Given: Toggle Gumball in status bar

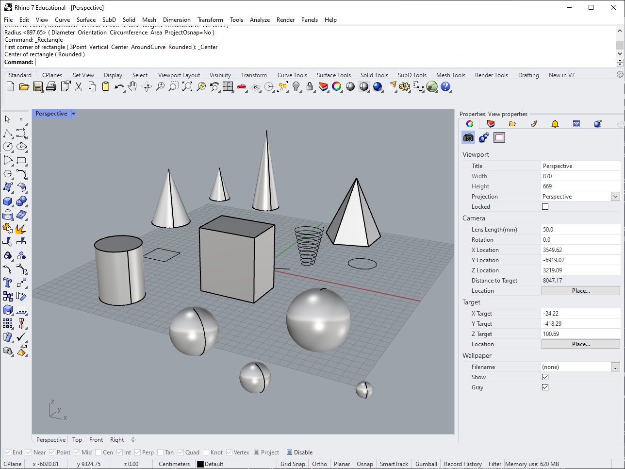Looking at the screenshot, I should (426, 464).
